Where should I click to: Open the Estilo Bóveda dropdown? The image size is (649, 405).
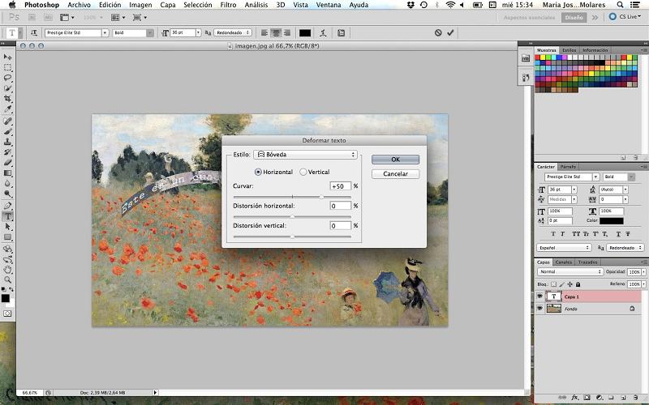click(306, 154)
